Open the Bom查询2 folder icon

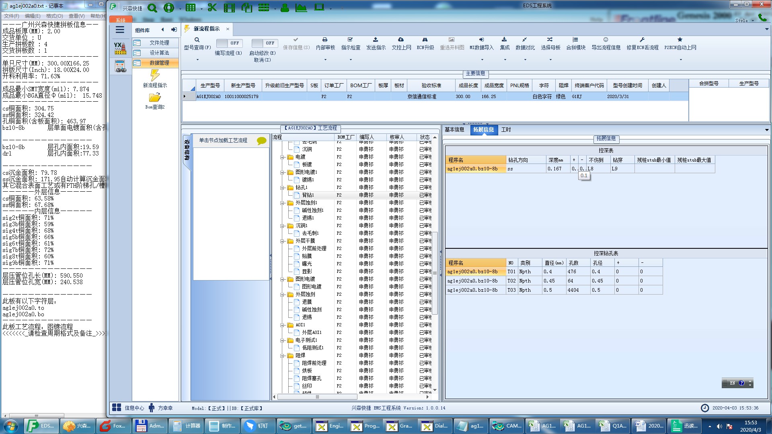click(x=155, y=98)
